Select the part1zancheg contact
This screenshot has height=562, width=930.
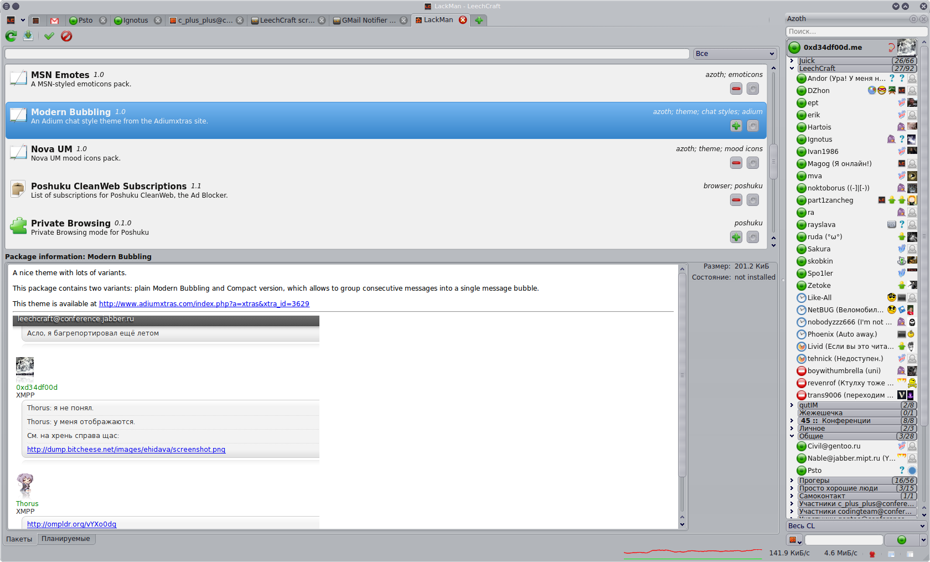pyautogui.click(x=856, y=200)
